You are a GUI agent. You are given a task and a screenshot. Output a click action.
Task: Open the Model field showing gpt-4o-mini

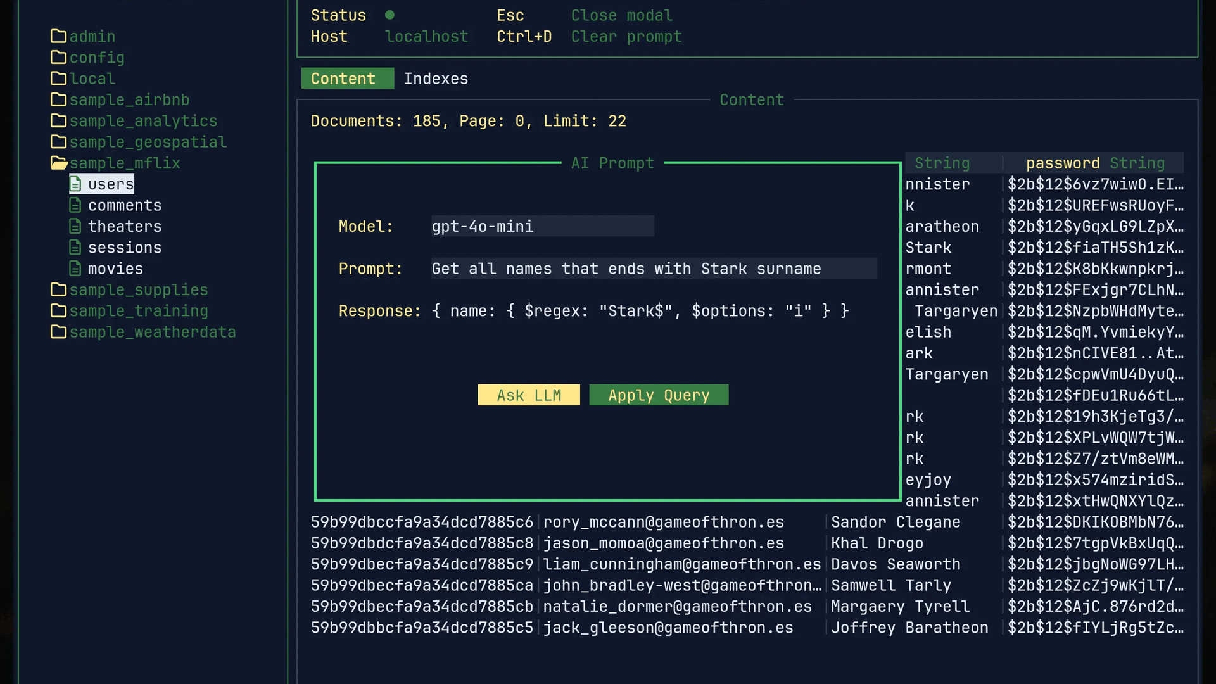tap(543, 226)
